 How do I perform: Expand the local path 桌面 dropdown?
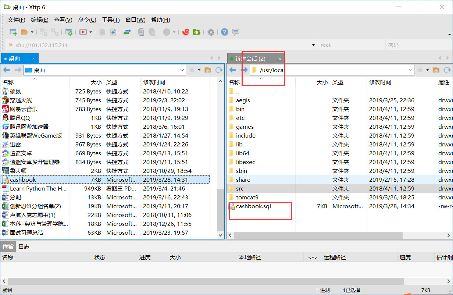182,70
